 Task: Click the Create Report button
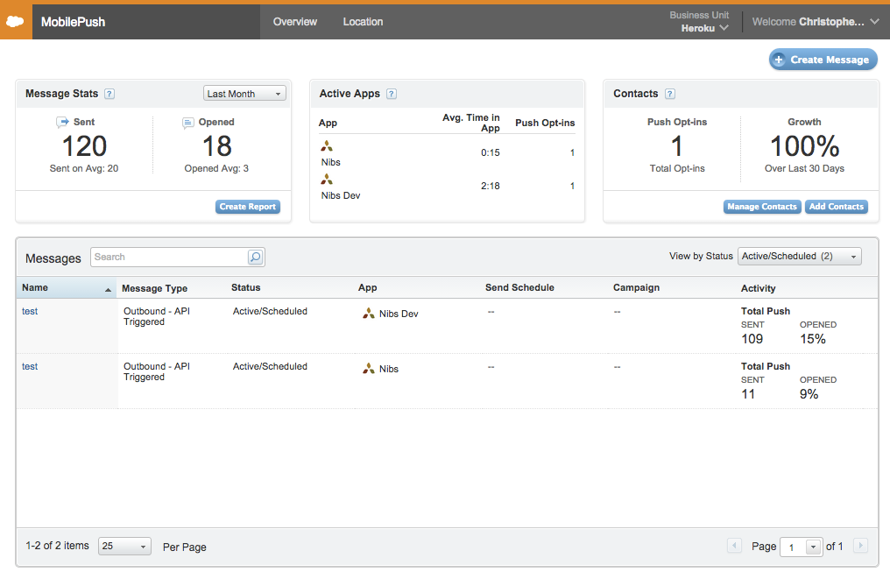[x=248, y=207]
